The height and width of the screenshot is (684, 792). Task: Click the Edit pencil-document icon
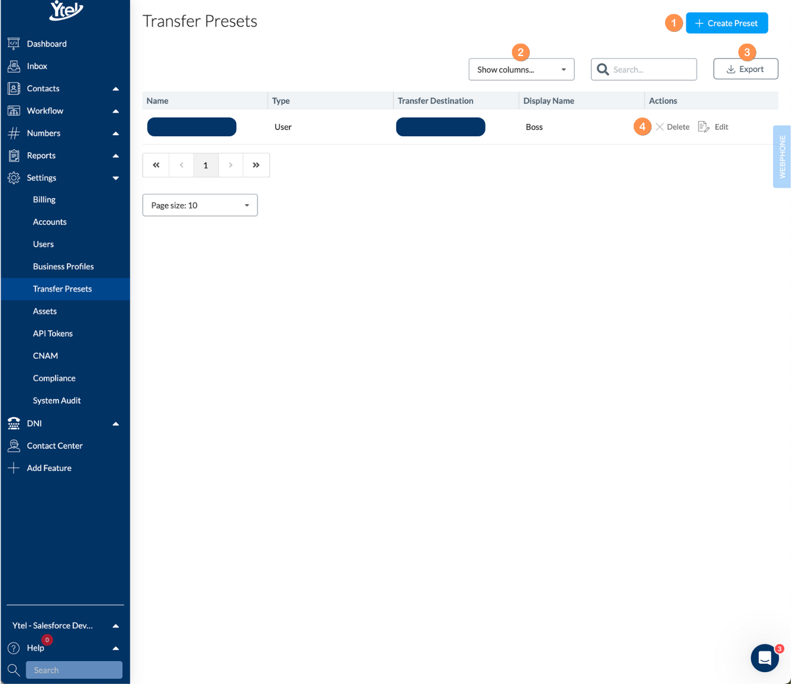click(x=703, y=127)
